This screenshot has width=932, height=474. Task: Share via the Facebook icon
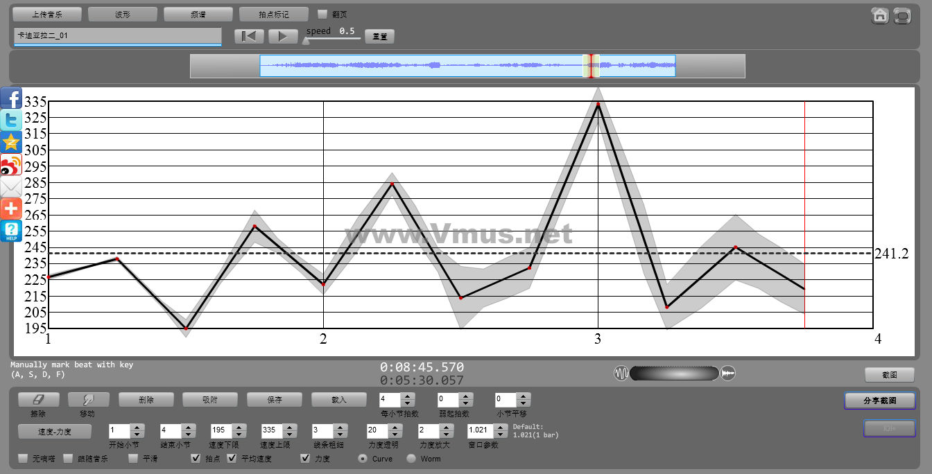[x=11, y=98]
